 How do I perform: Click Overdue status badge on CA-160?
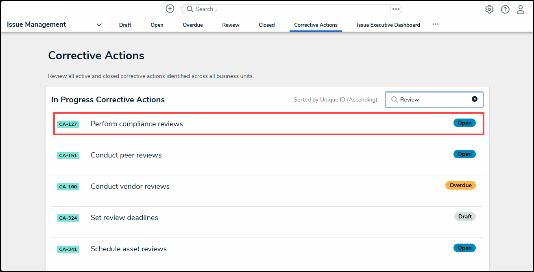pyautogui.click(x=460, y=185)
